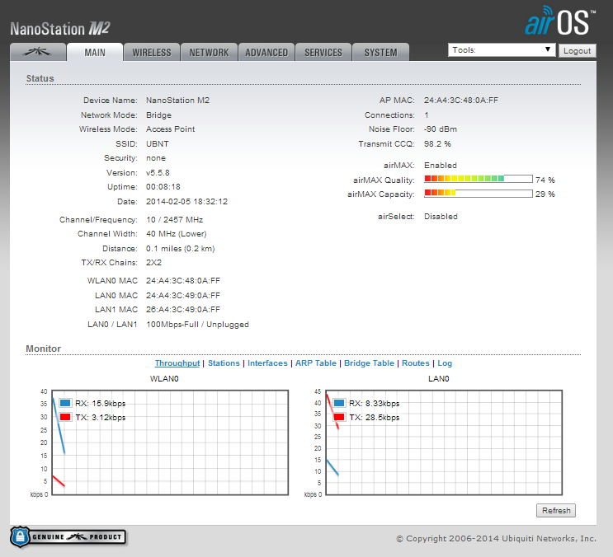Click the LAN1 MAC address value
613x557 pixels.
(183, 310)
